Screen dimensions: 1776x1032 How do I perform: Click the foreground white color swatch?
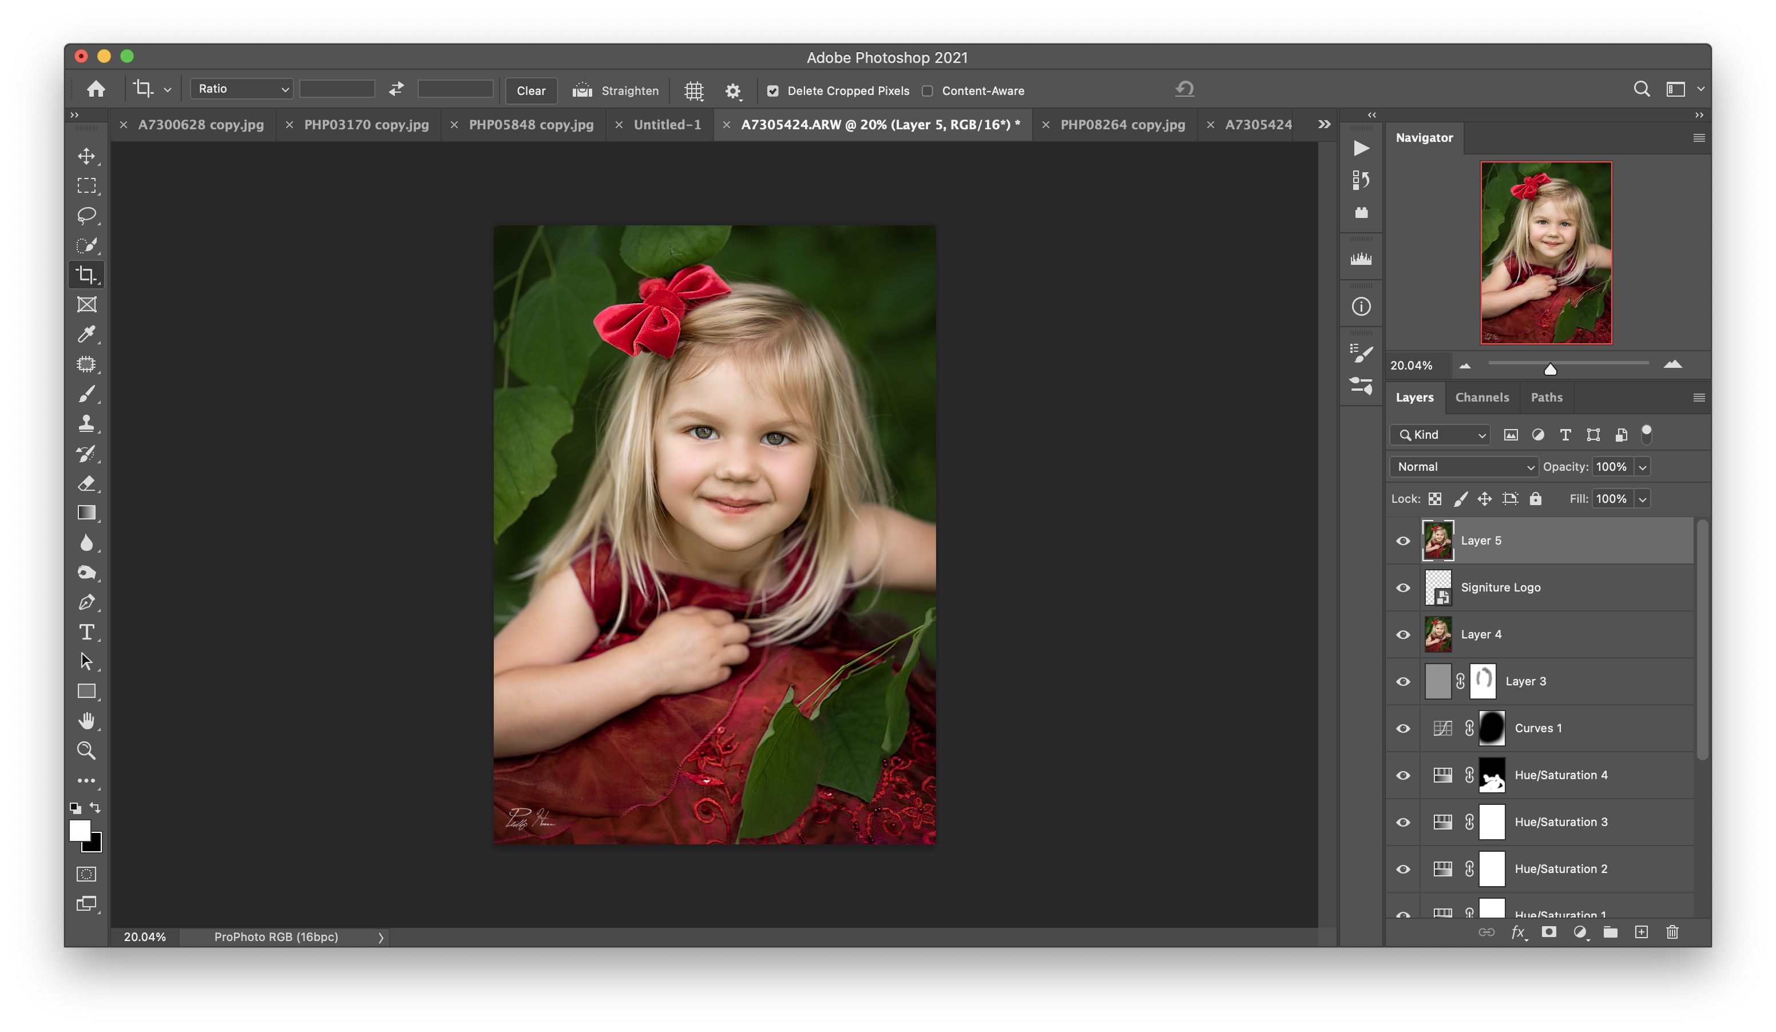click(x=80, y=831)
